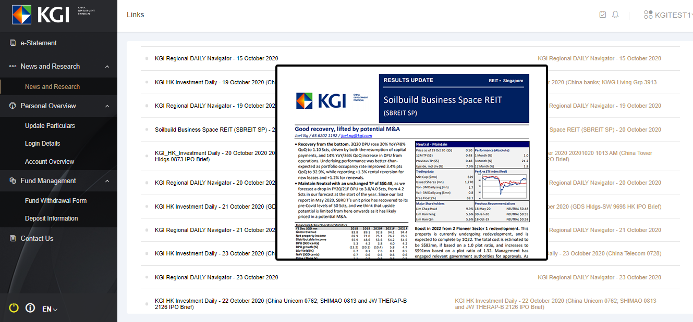Viewport: 693px width, 322px height.
Task: Open Deposit Information page
Action: (52, 218)
